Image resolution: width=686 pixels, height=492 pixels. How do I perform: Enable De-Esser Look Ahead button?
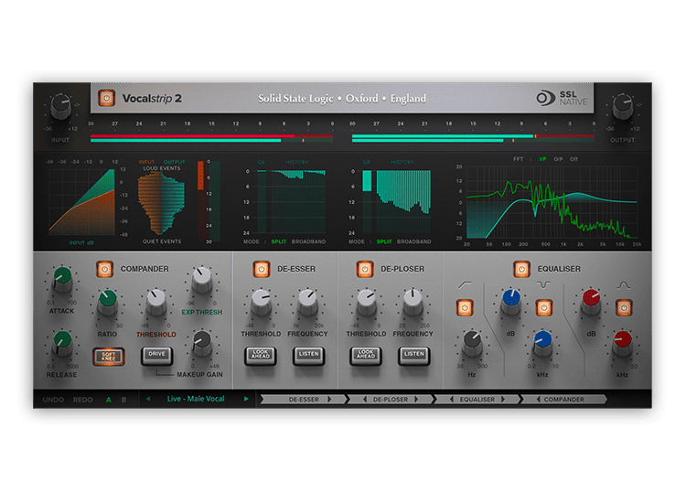(261, 356)
